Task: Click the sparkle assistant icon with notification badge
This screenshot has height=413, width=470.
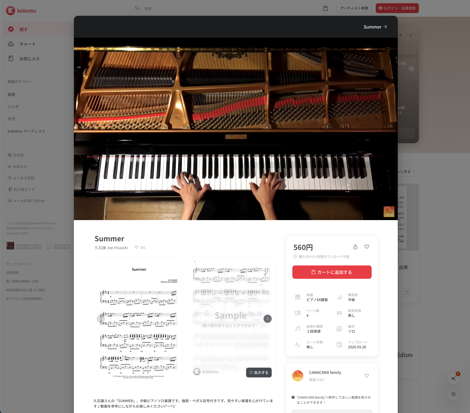Action: (x=453, y=378)
